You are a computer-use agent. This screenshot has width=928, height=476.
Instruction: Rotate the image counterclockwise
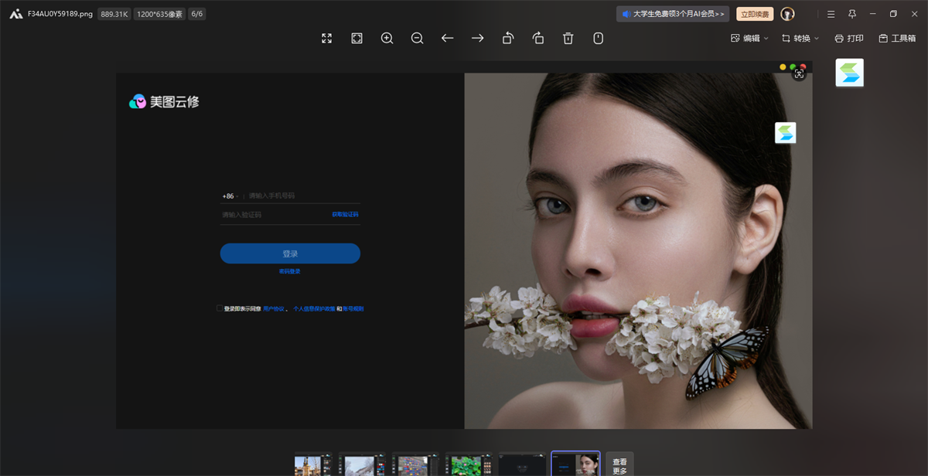(x=507, y=38)
